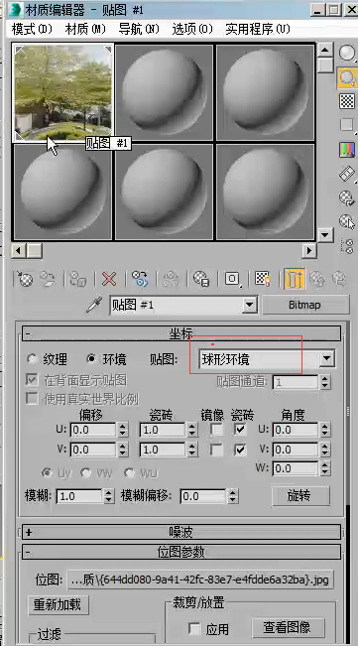Open the Sample Type sphere flyout

348,54
